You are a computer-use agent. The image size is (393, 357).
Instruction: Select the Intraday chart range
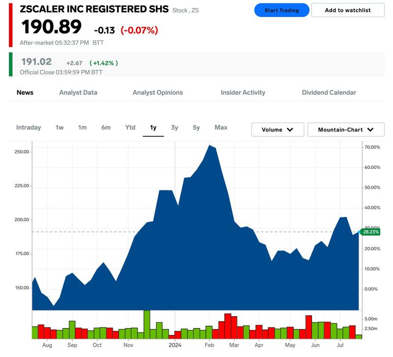point(28,127)
